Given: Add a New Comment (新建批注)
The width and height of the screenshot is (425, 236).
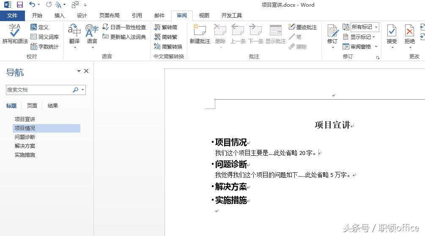Looking at the screenshot, I should [x=200, y=34].
